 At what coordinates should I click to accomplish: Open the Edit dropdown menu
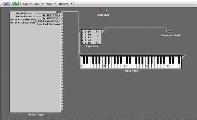[x=38, y=4]
